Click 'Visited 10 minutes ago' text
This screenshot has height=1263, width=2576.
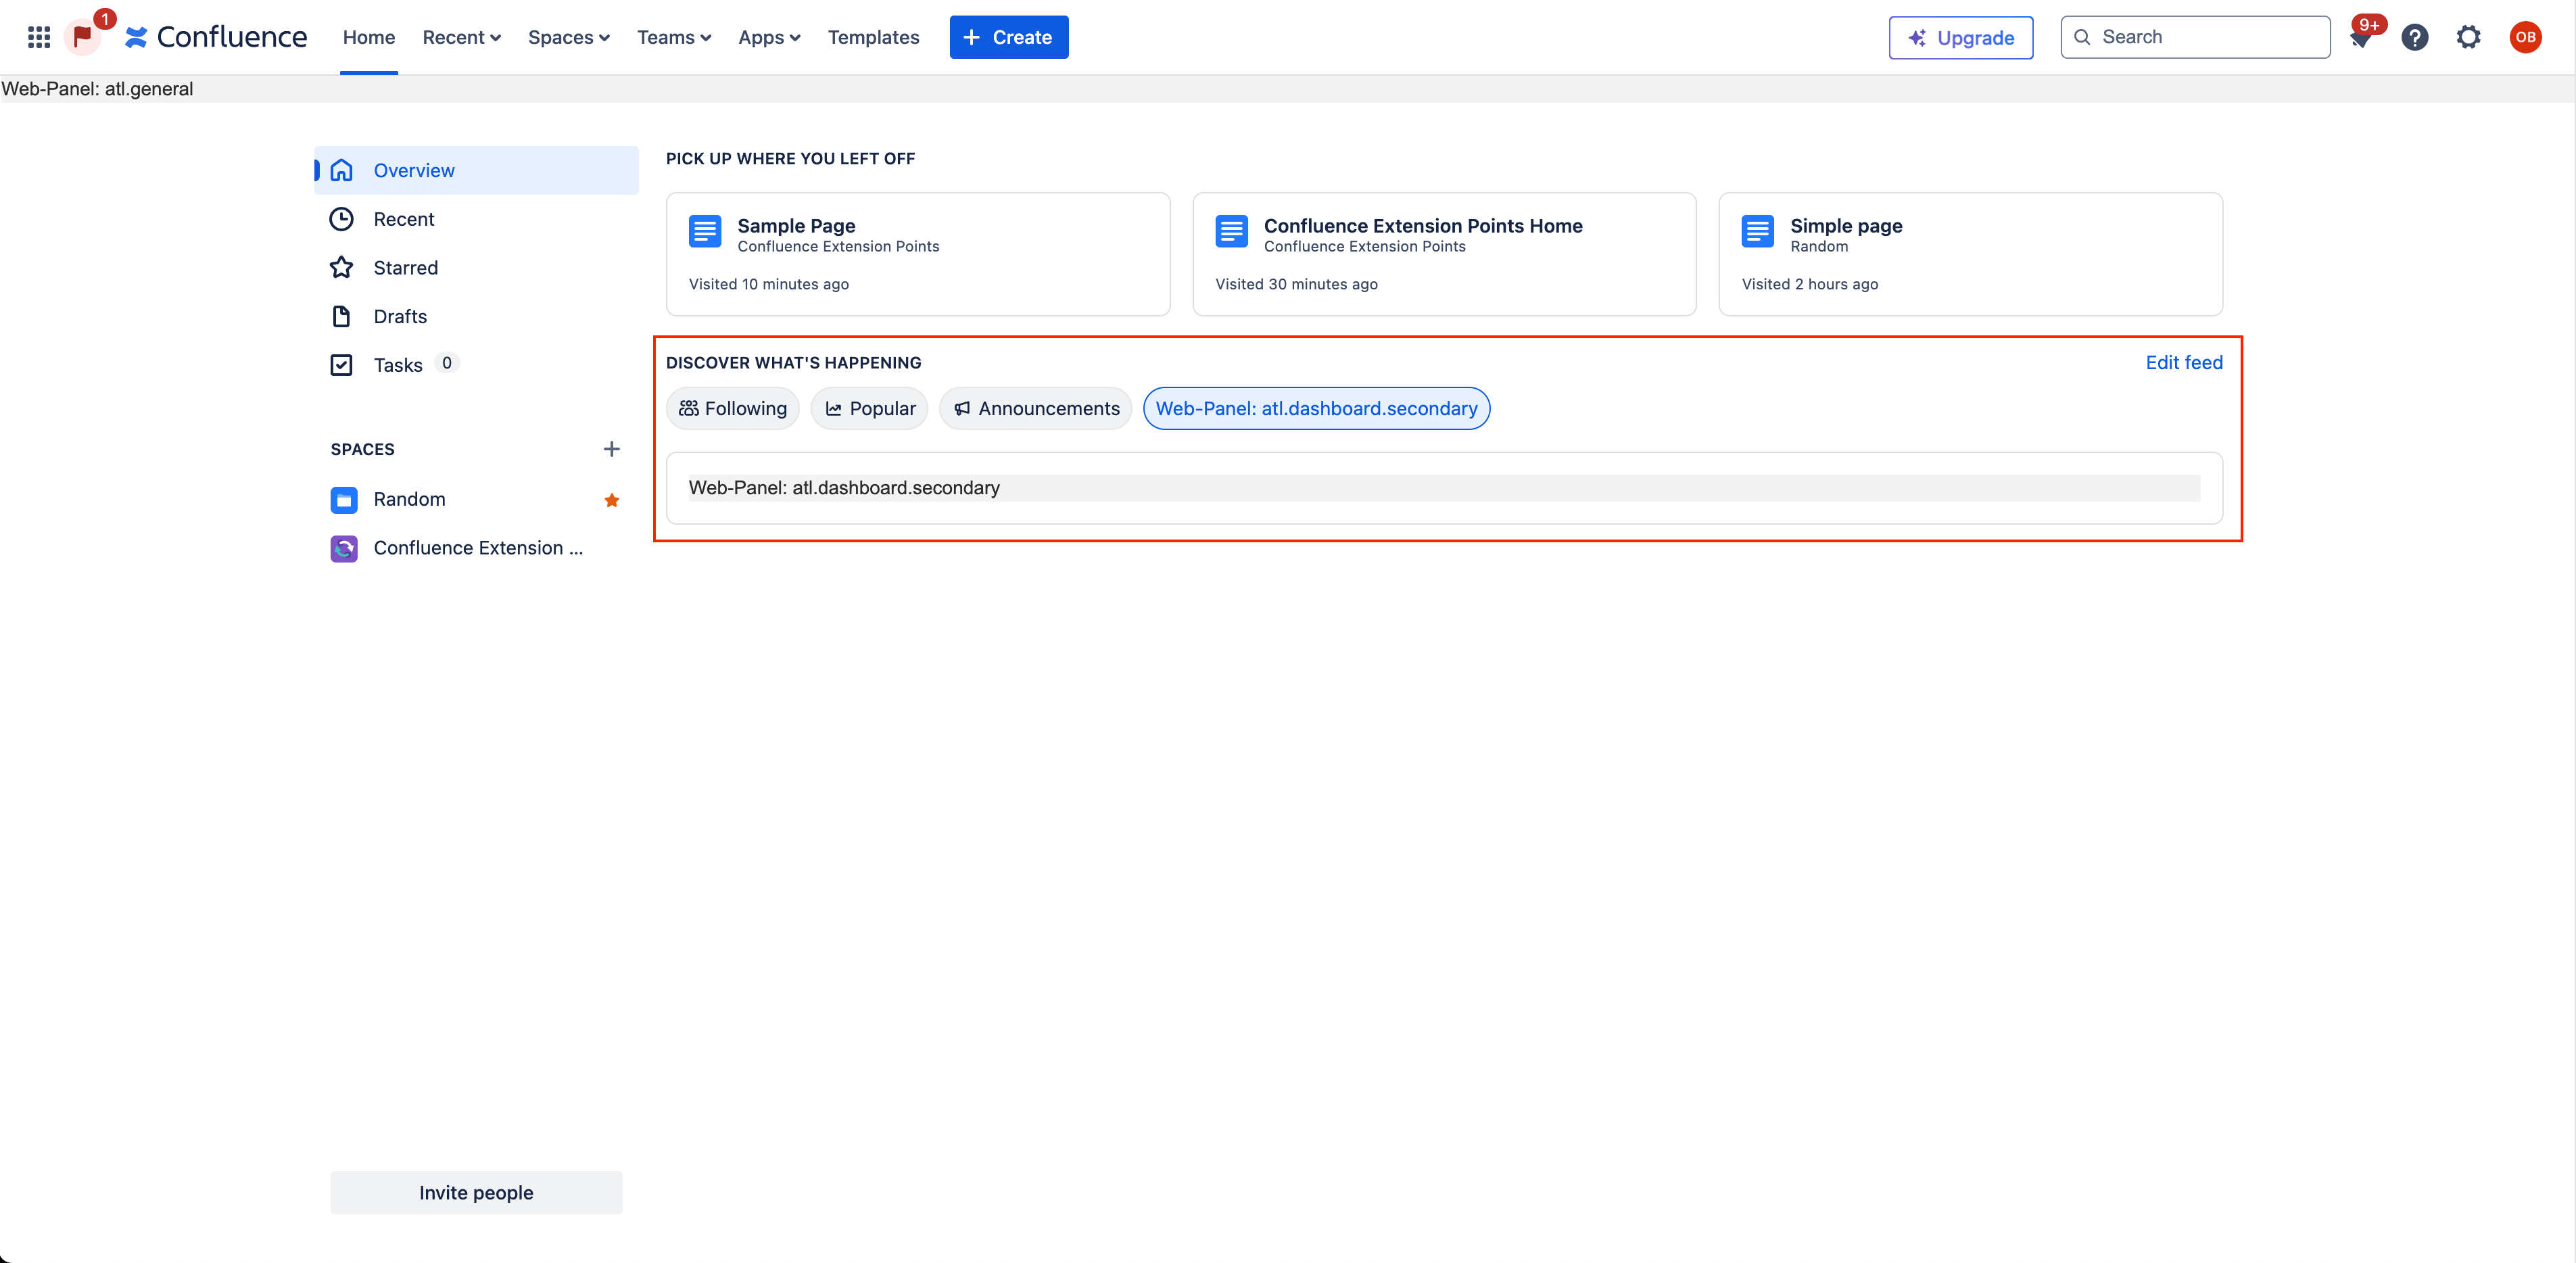[768, 284]
